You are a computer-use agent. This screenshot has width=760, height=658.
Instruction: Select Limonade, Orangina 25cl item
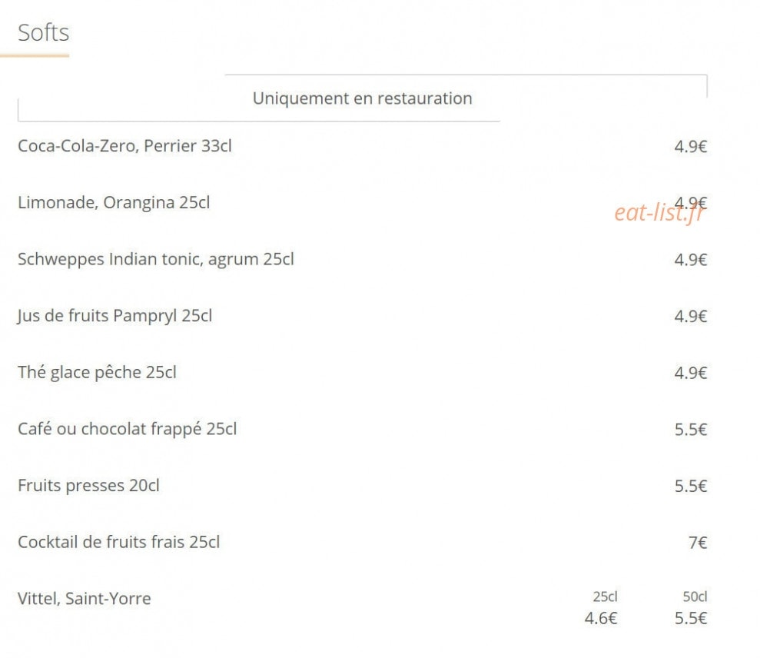tap(114, 203)
